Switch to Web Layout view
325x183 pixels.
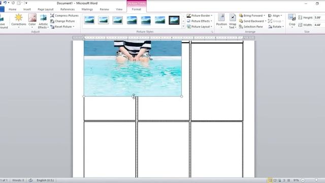[x=279, y=180]
